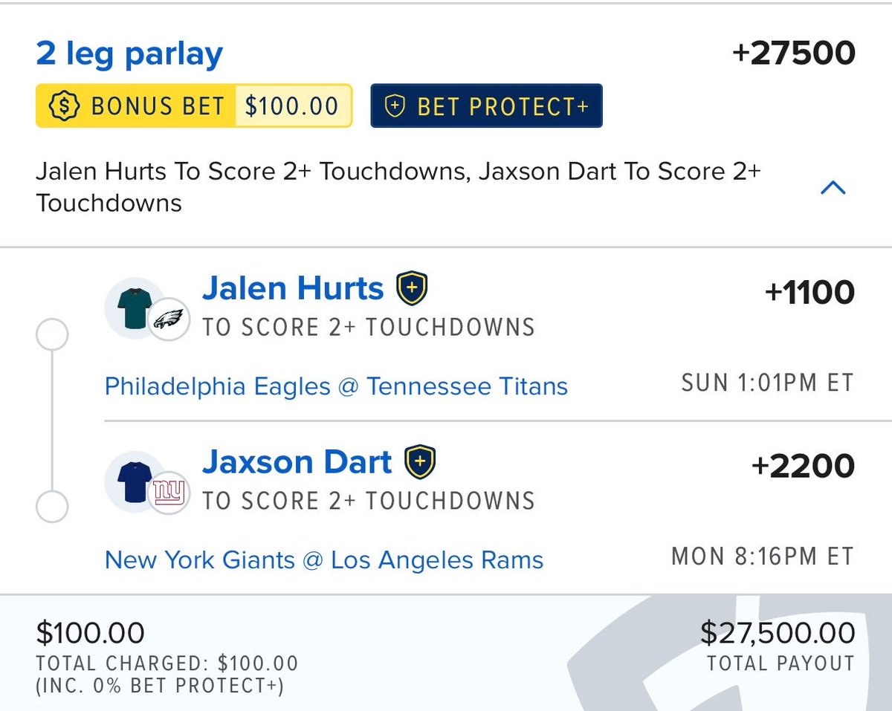The width and height of the screenshot is (892, 711).
Task: Open New York Giants @ Los Angeles Rams link
Action: 324,559
